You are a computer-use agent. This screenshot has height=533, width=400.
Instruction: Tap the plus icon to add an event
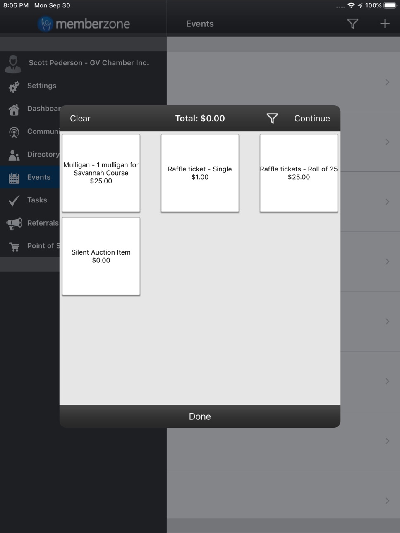click(x=385, y=24)
